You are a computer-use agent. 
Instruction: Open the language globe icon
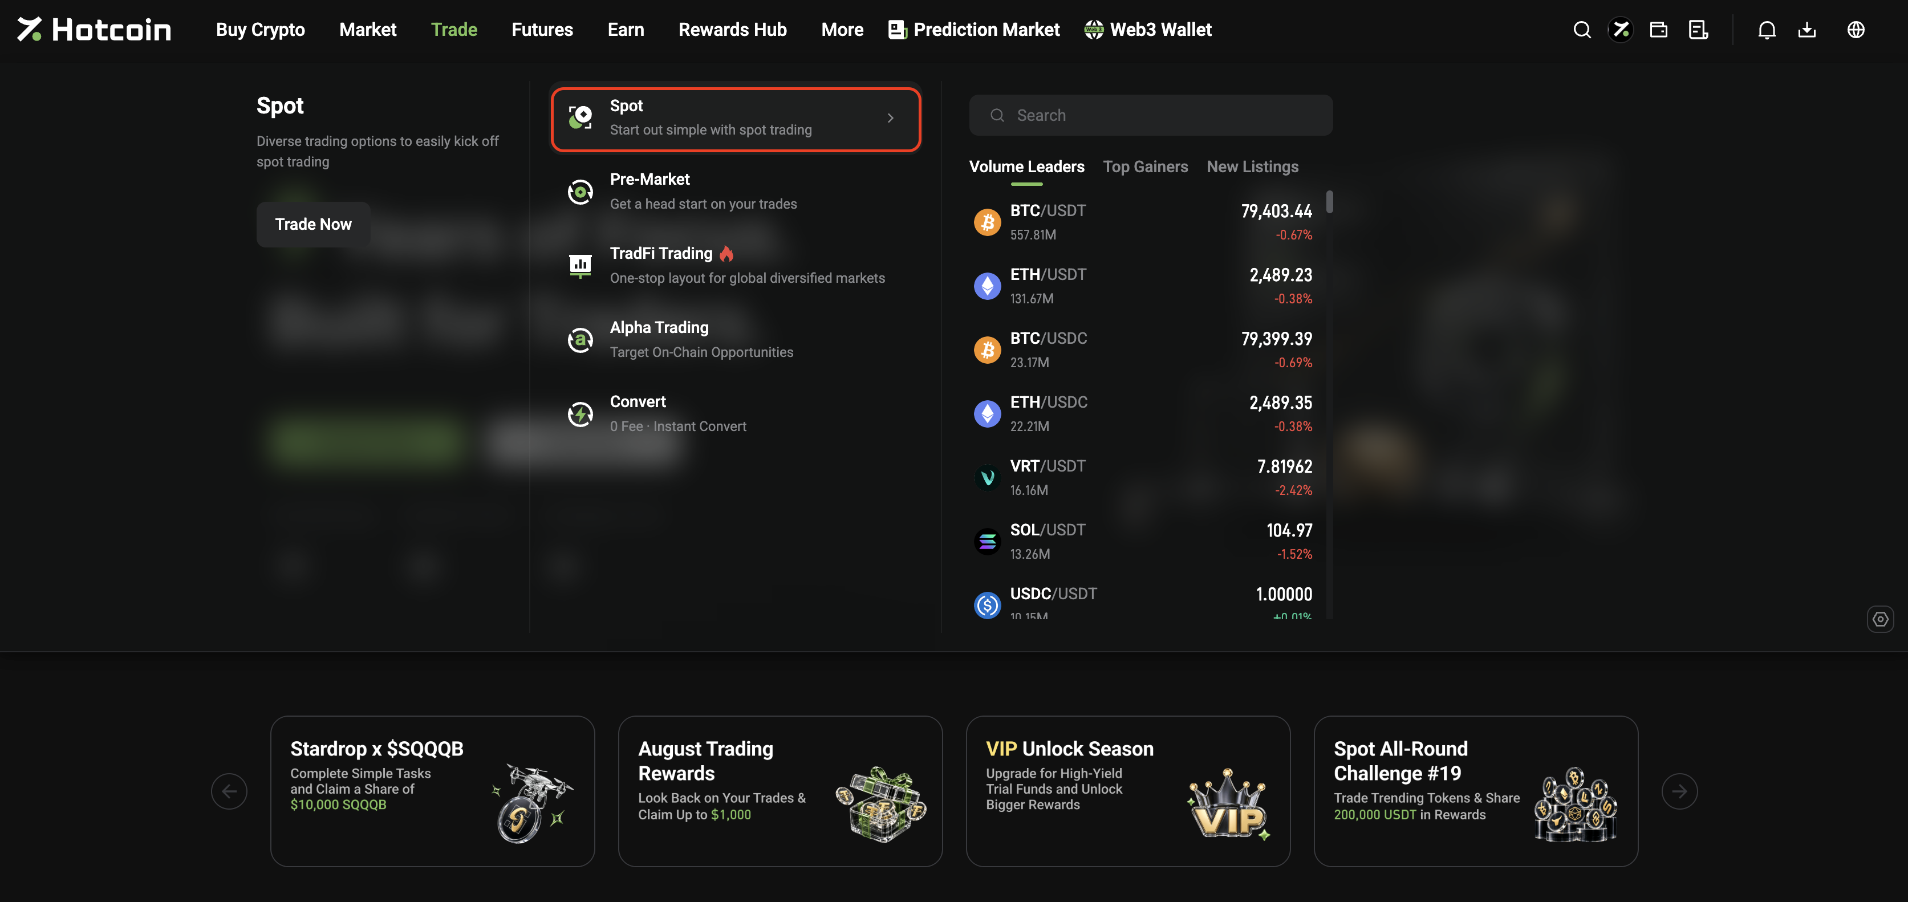(x=1856, y=30)
